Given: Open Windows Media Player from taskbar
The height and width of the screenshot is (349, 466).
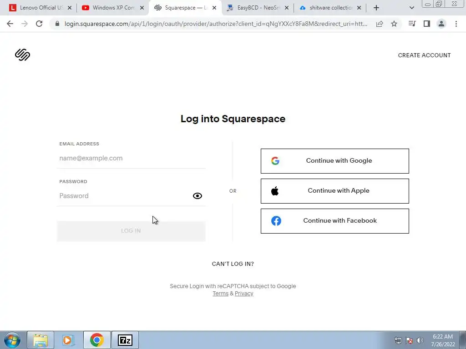Looking at the screenshot, I should 68,340.
